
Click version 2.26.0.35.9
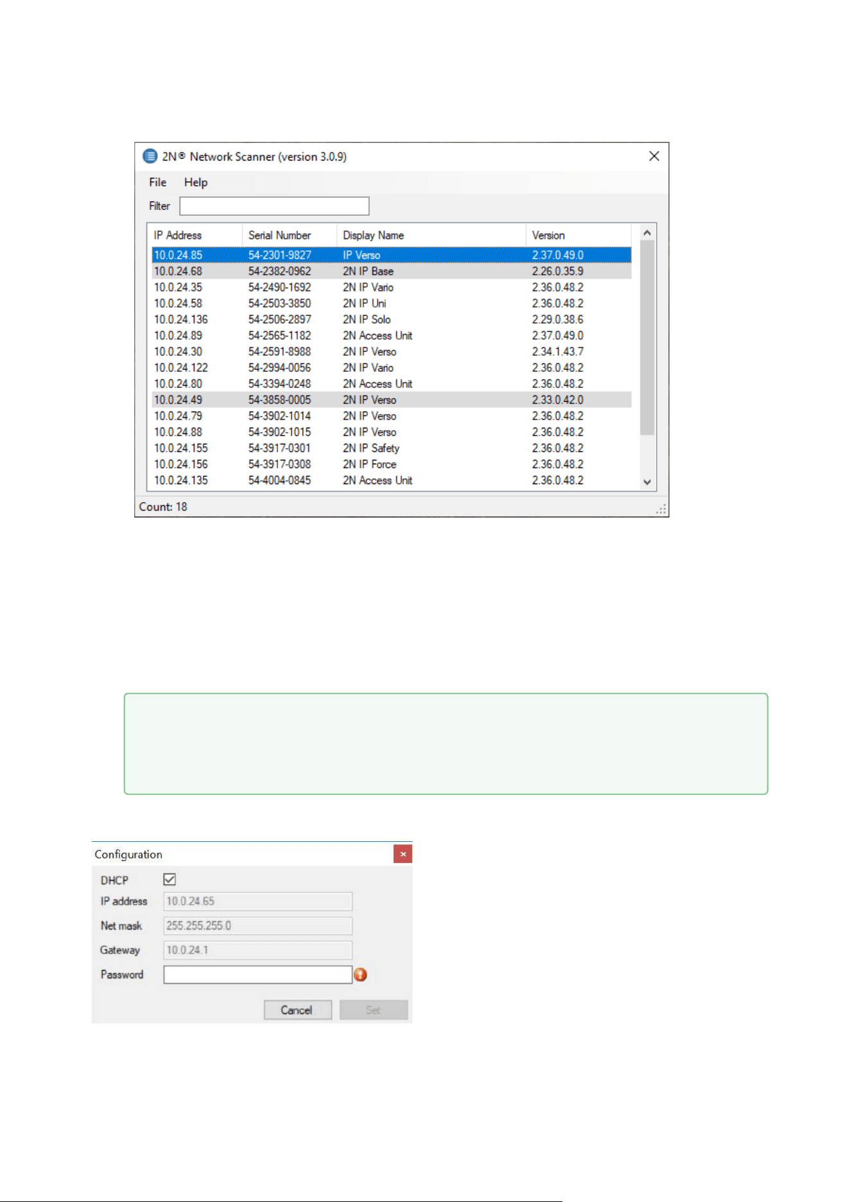coord(558,271)
